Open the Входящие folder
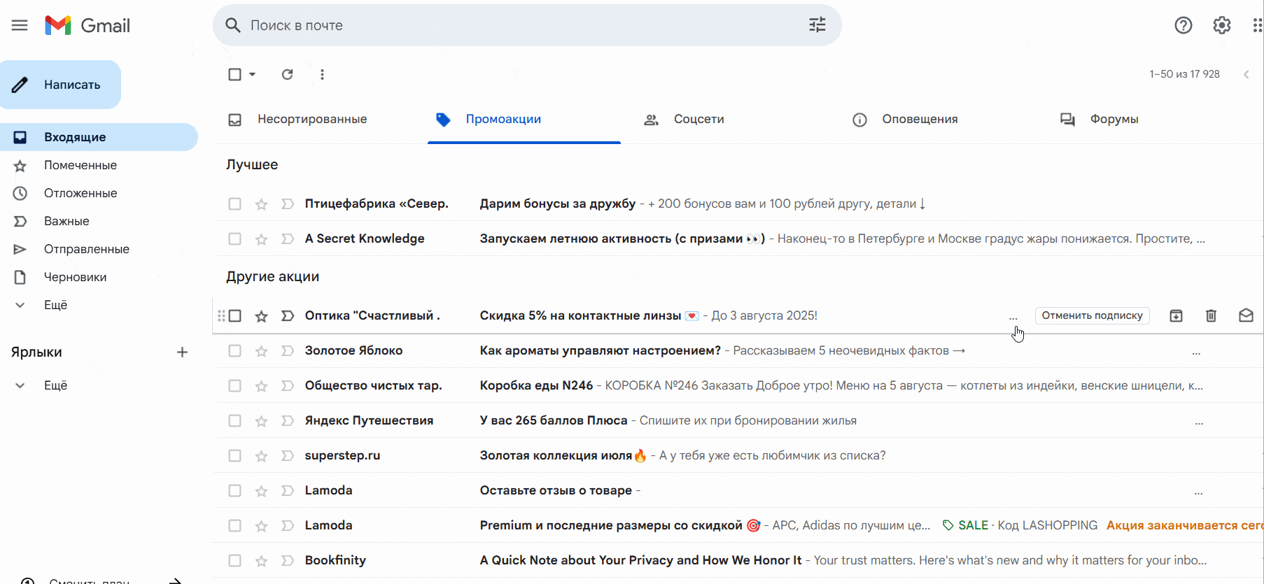This screenshot has height=584, width=1264. [x=99, y=137]
